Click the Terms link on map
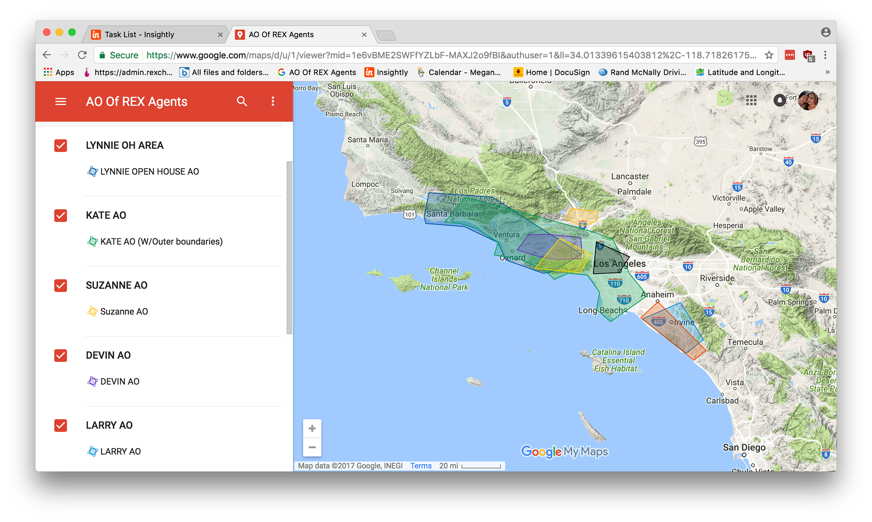This screenshot has height=522, width=872. (x=421, y=466)
